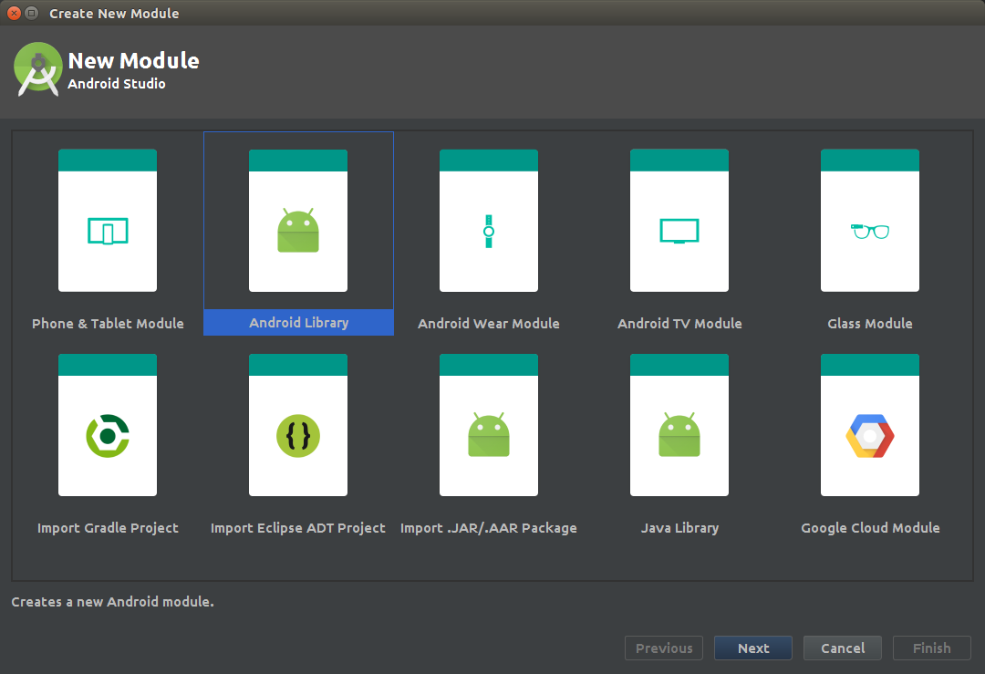
Task: Click the 'Google Cloud Module' label
Action: pos(871,528)
